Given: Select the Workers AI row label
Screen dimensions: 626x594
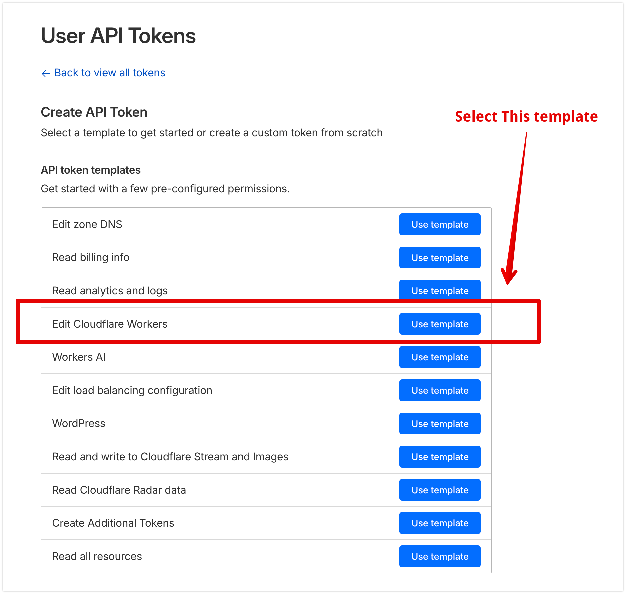Looking at the screenshot, I should point(78,357).
